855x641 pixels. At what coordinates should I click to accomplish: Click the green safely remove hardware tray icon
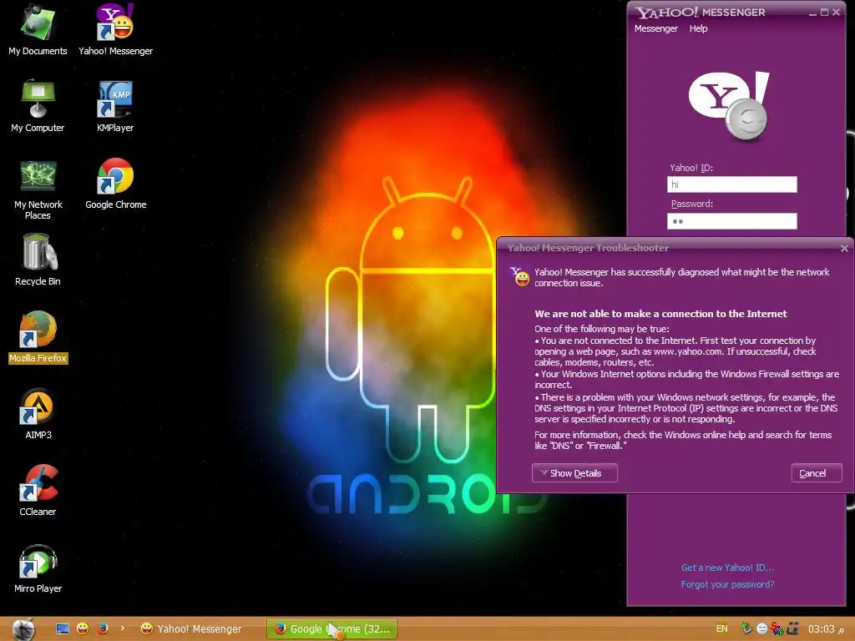tap(746, 628)
